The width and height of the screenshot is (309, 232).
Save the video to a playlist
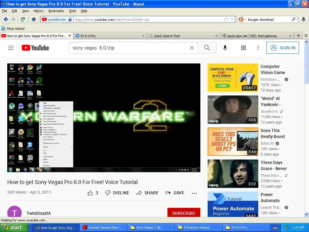(x=175, y=193)
